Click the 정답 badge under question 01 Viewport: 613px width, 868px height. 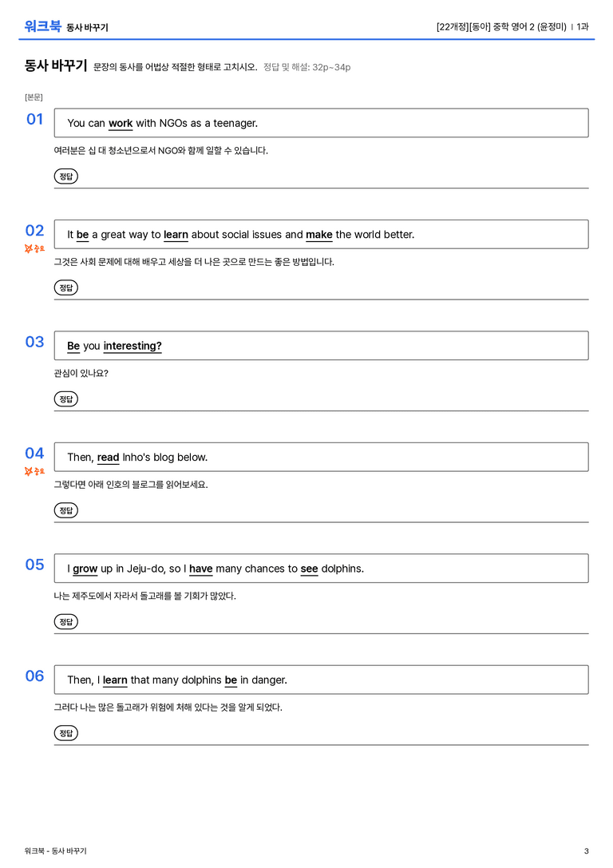(x=65, y=176)
